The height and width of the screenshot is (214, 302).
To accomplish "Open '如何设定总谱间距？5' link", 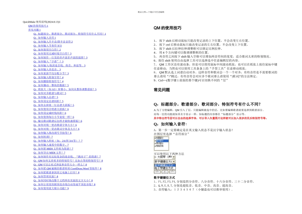I will click(x=48, y=101).
